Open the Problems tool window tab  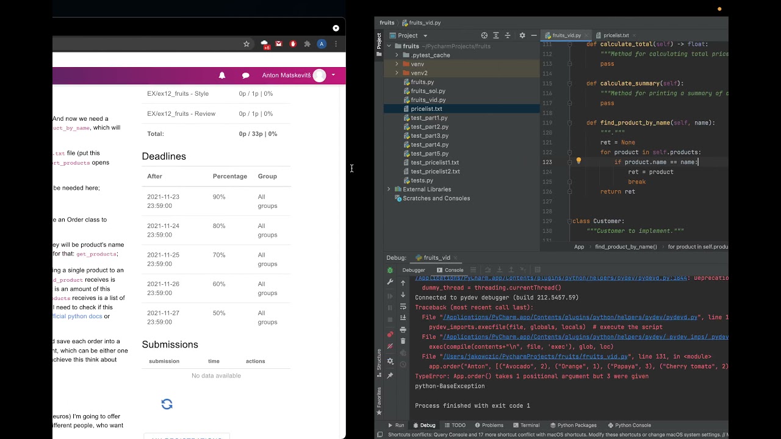click(x=489, y=425)
